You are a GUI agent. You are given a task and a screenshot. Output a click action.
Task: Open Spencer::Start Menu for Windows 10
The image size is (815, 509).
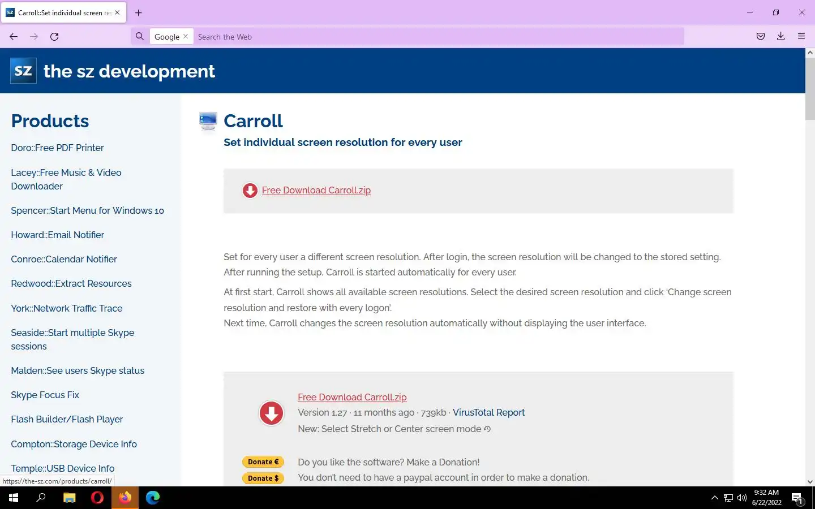[x=87, y=210]
